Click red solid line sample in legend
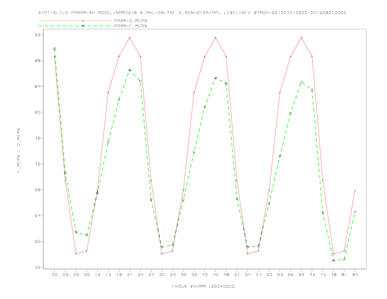The width and height of the screenshot is (387, 299). 76,21
